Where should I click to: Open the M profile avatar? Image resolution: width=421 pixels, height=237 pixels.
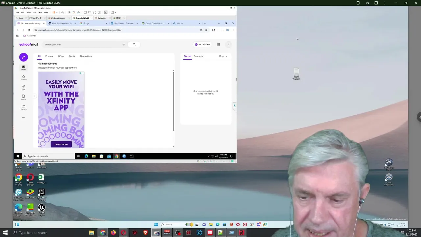click(x=228, y=44)
